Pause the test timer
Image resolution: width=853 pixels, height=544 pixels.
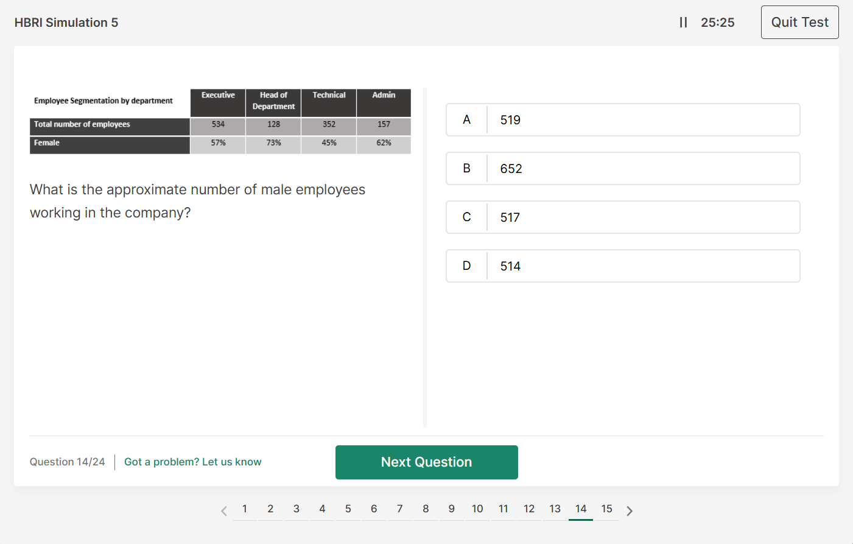click(x=683, y=22)
